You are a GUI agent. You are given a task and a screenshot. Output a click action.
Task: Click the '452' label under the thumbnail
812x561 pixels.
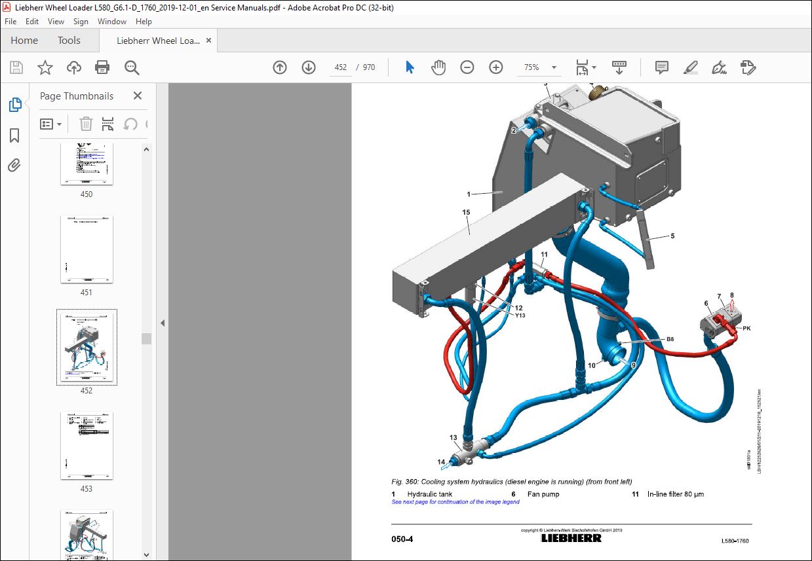pyautogui.click(x=87, y=391)
